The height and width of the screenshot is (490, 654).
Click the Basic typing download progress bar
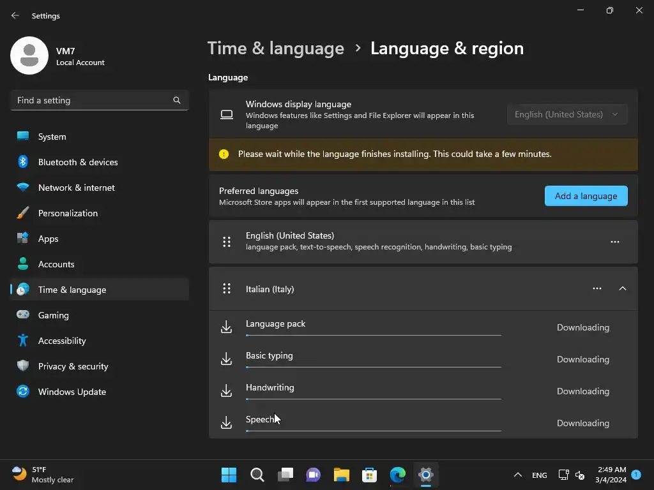(x=373, y=367)
